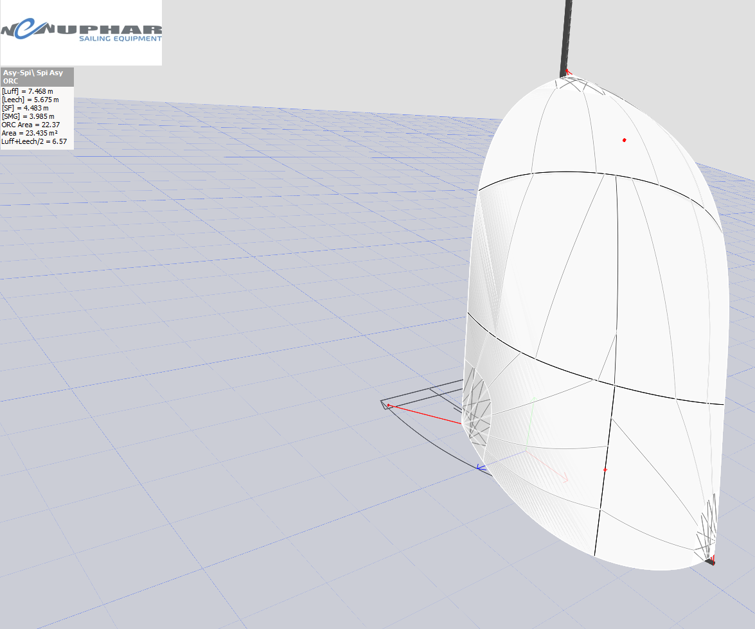755x629 pixels.
Task: Select the Luff+Leech/2 = 6.57 line
Action: [x=35, y=141]
